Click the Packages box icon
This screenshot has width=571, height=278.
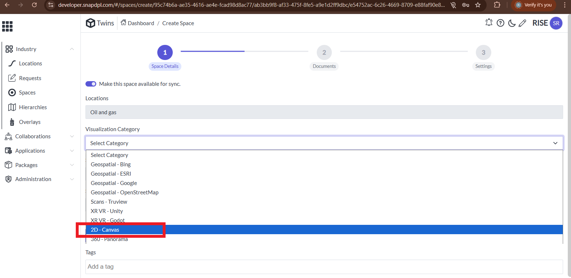click(x=9, y=165)
